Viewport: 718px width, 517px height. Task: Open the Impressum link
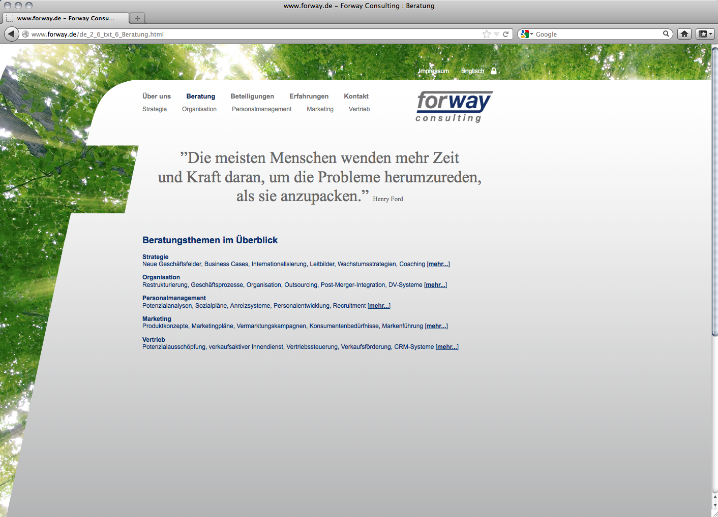point(433,71)
